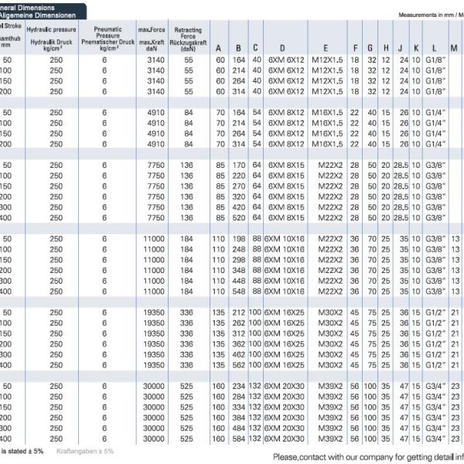The width and height of the screenshot is (464, 464).
Task: Click the Kraftangaben ± 5% footnote
Action: [85, 452]
